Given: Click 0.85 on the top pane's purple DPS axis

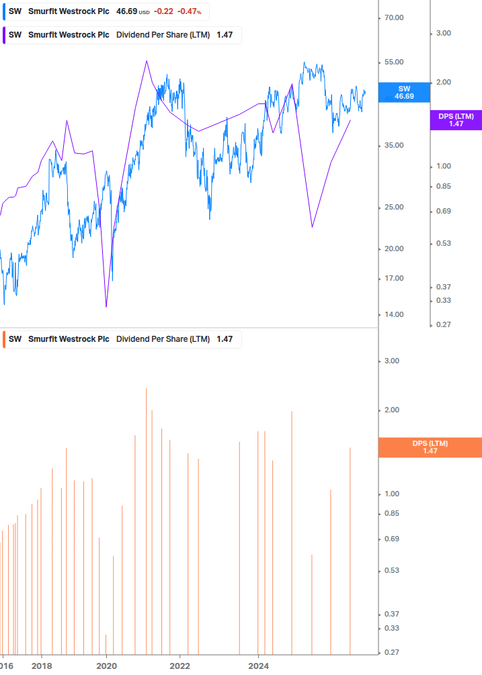Looking at the screenshot, I should point(444,187).
